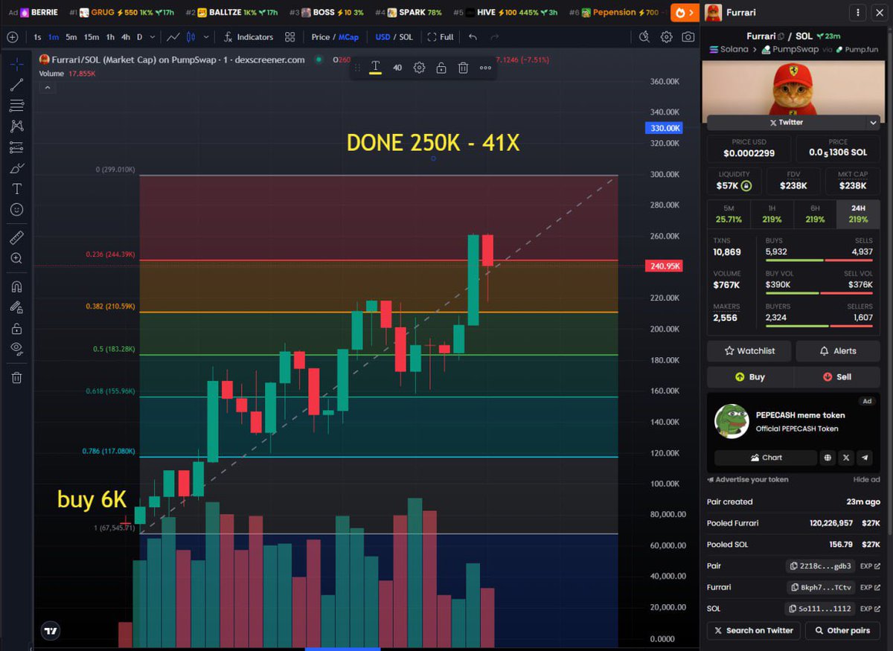Change text color in floating toolbar
This screenshot has width=893, height=651.
click(x=376, y=68)
